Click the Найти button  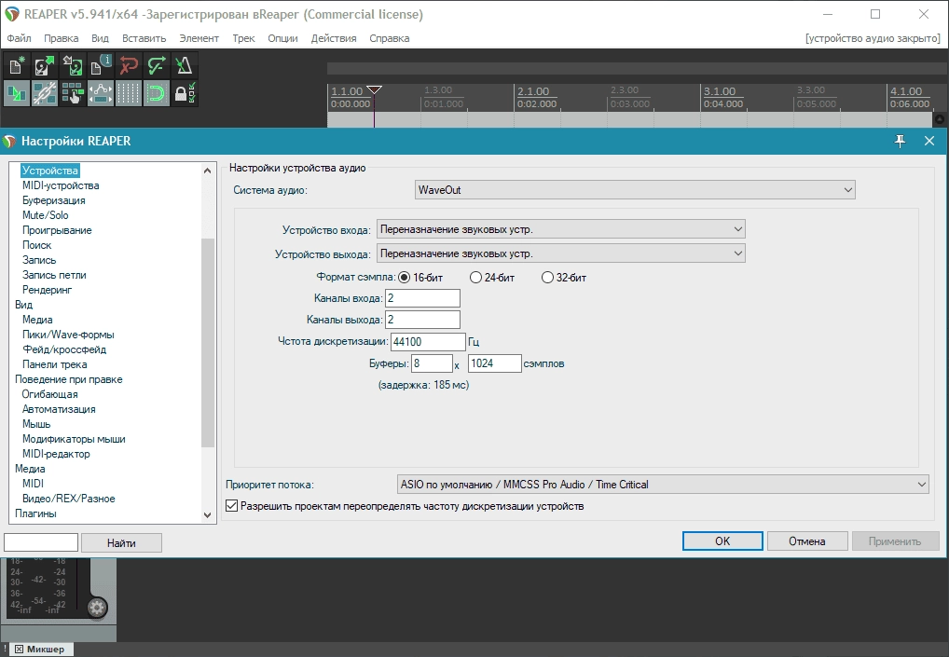pyautogui.click(x=121, y=542)
